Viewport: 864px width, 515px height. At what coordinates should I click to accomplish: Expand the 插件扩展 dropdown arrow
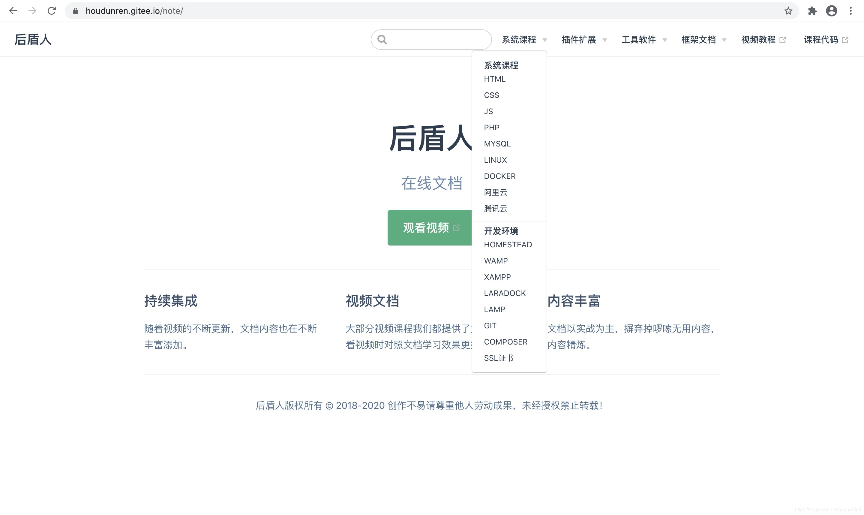coord(604,40)
